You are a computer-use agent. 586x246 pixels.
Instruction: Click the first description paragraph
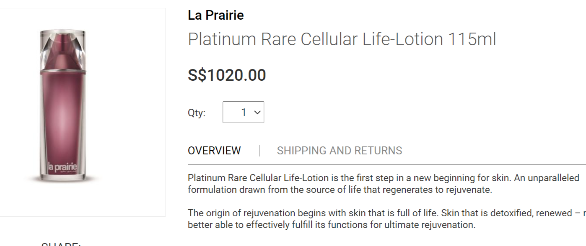383,184
